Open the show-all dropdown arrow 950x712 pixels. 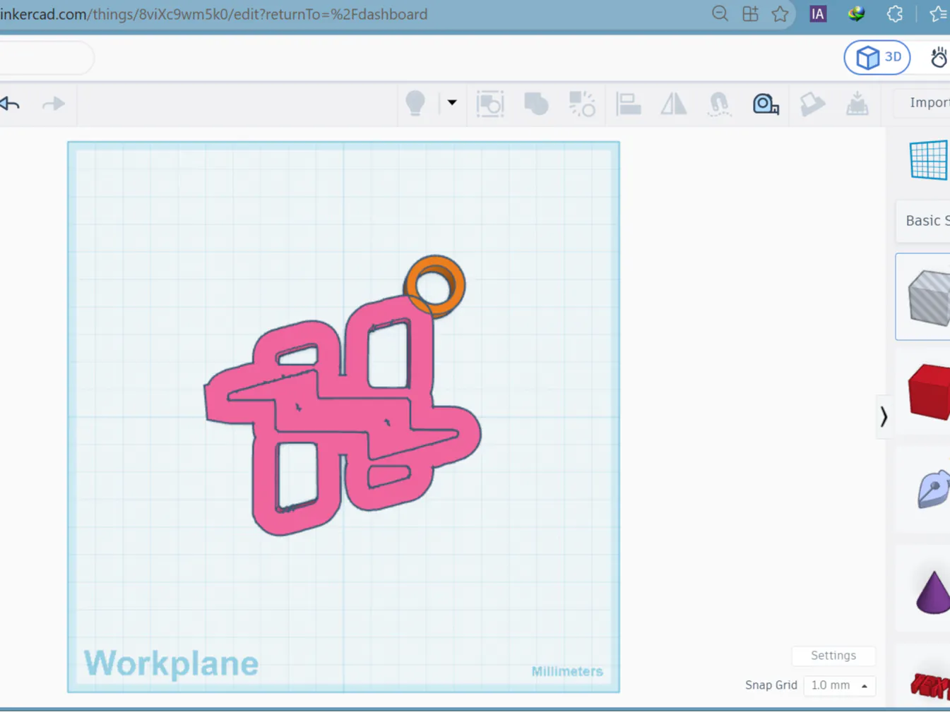452,103
